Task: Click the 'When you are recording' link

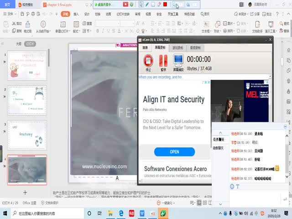Action: tap(160, 77)
